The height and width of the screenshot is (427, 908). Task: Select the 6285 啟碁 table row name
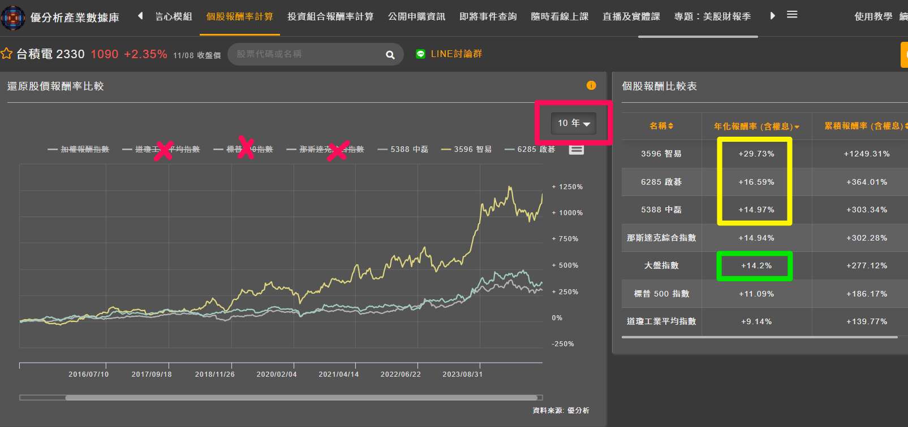pos(661,182)
